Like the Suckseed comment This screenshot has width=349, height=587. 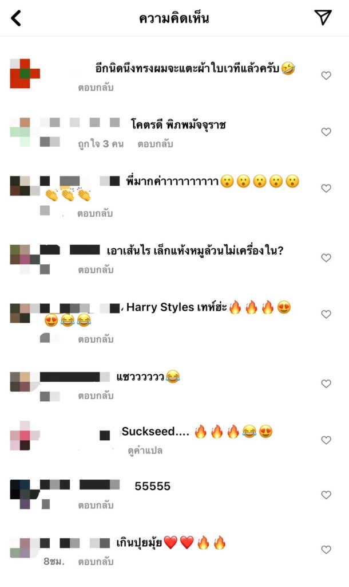click(x=326, y=440)
